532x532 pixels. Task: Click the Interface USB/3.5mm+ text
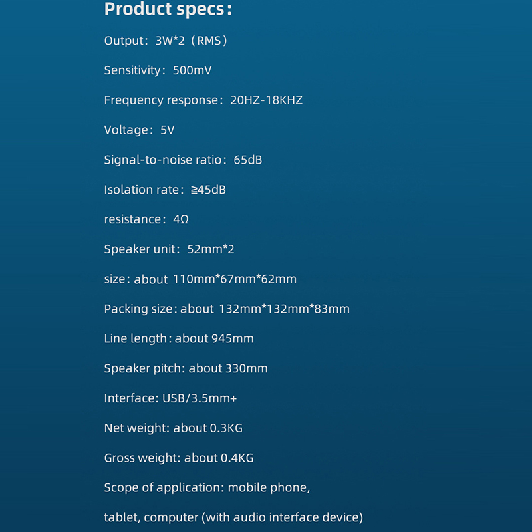click(x=170, y=398)
